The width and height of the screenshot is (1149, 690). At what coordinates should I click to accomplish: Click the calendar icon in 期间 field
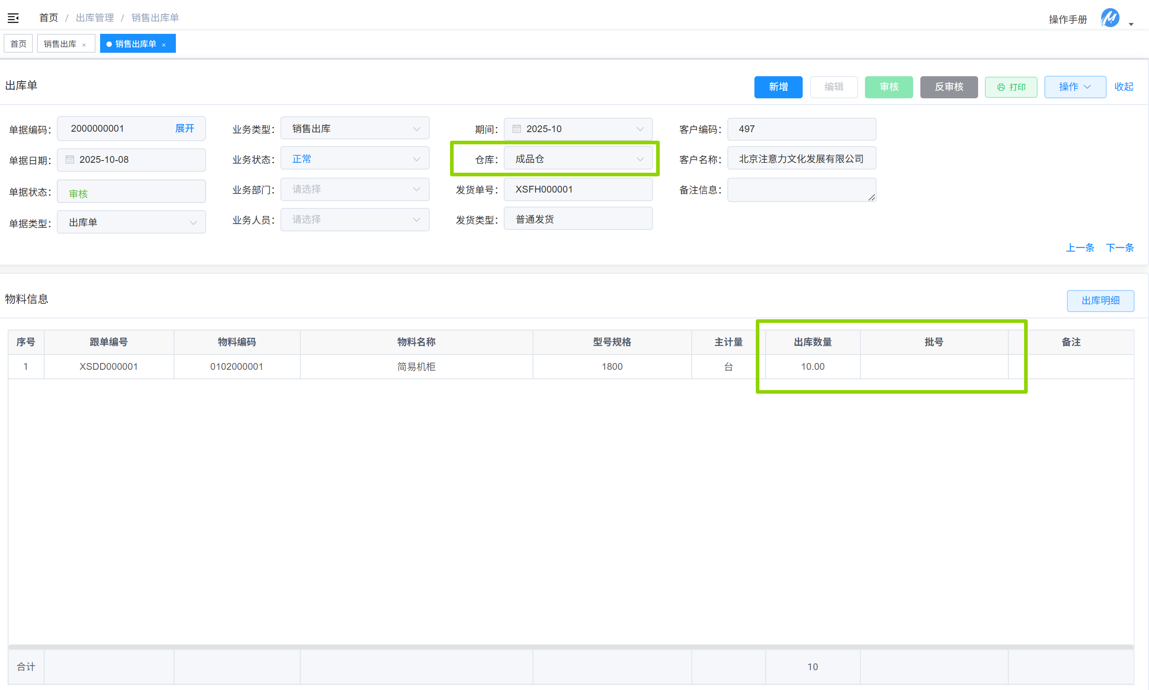pyautogui.click(x=516, y=129)
